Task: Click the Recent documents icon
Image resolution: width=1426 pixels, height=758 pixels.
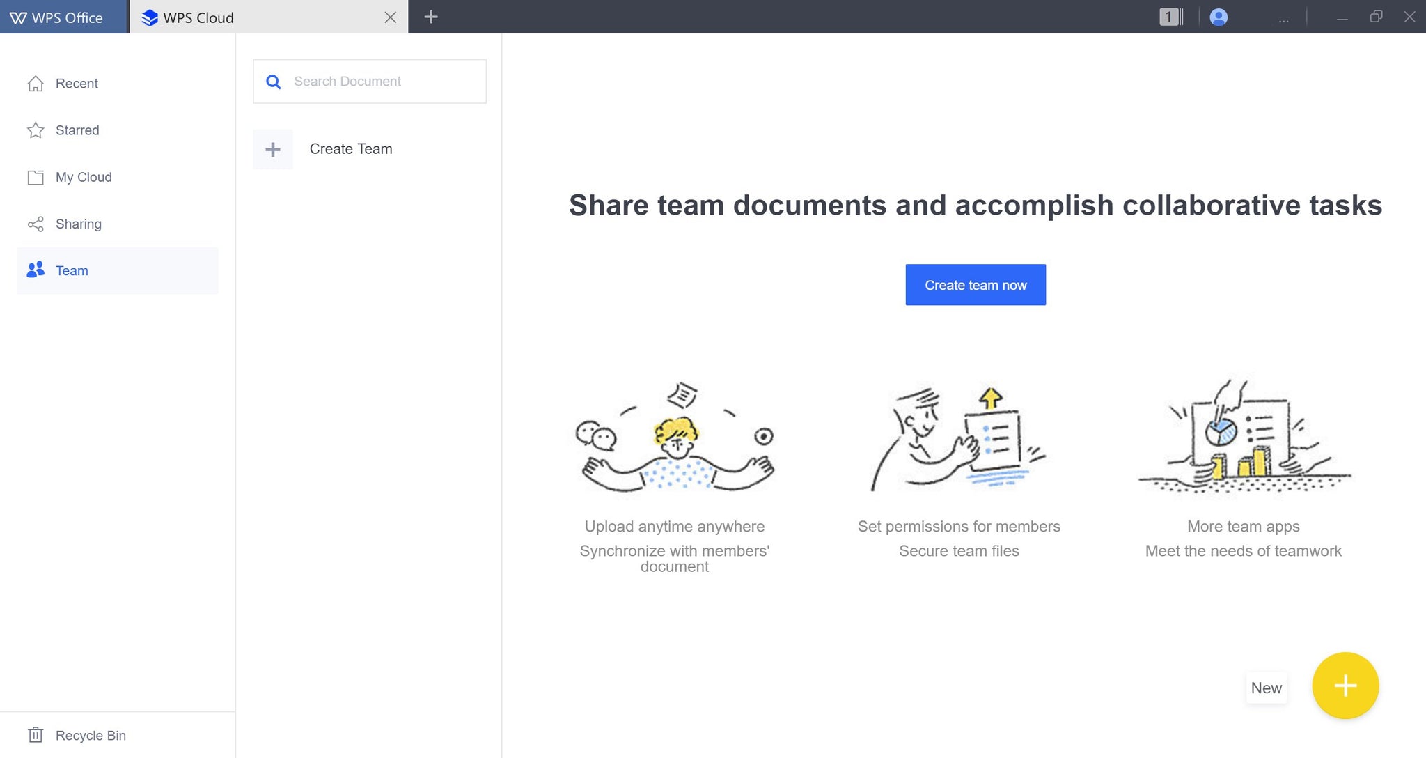Action: click(36, 83)
